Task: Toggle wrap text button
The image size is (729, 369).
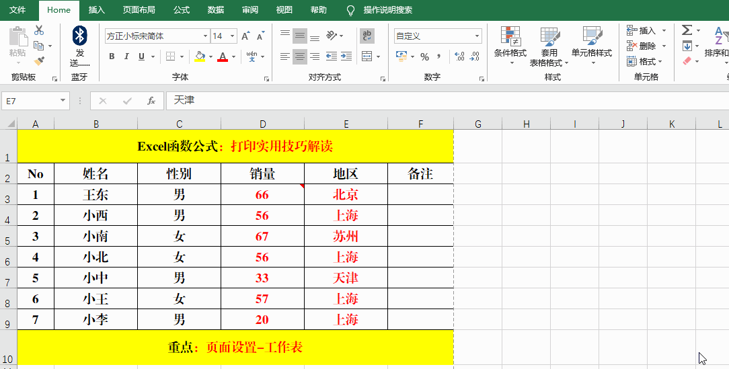Action: click(367, 36)
